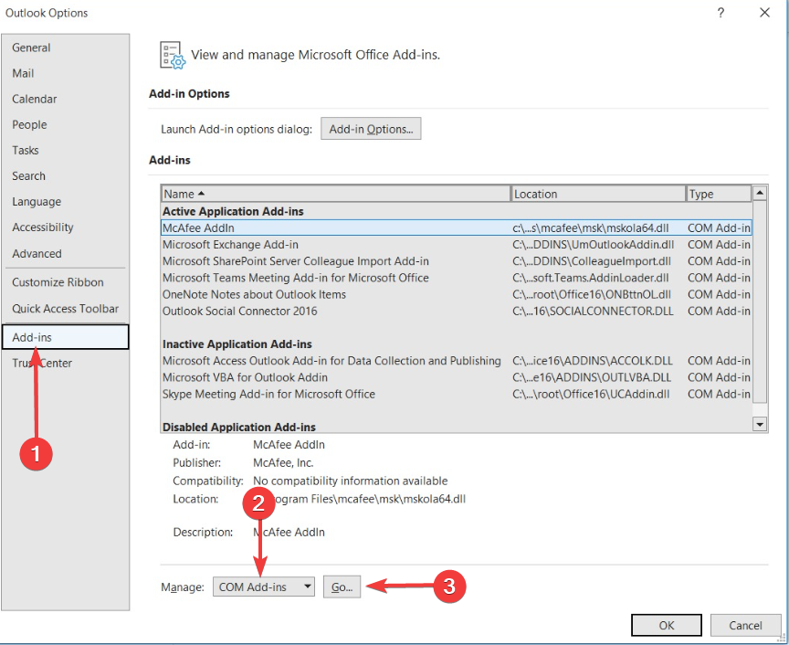The height and width of the screenshot is (645, 789).
Task: Close the Outlook Options dialog
Action: (x=764, y=13)
